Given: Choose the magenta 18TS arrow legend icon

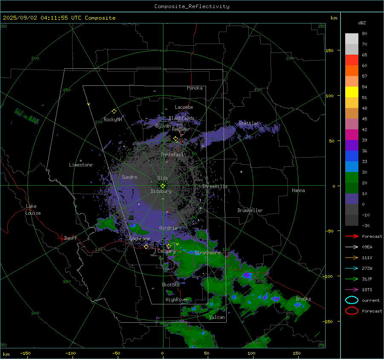Looking at the screenshot, I should 352,290.
